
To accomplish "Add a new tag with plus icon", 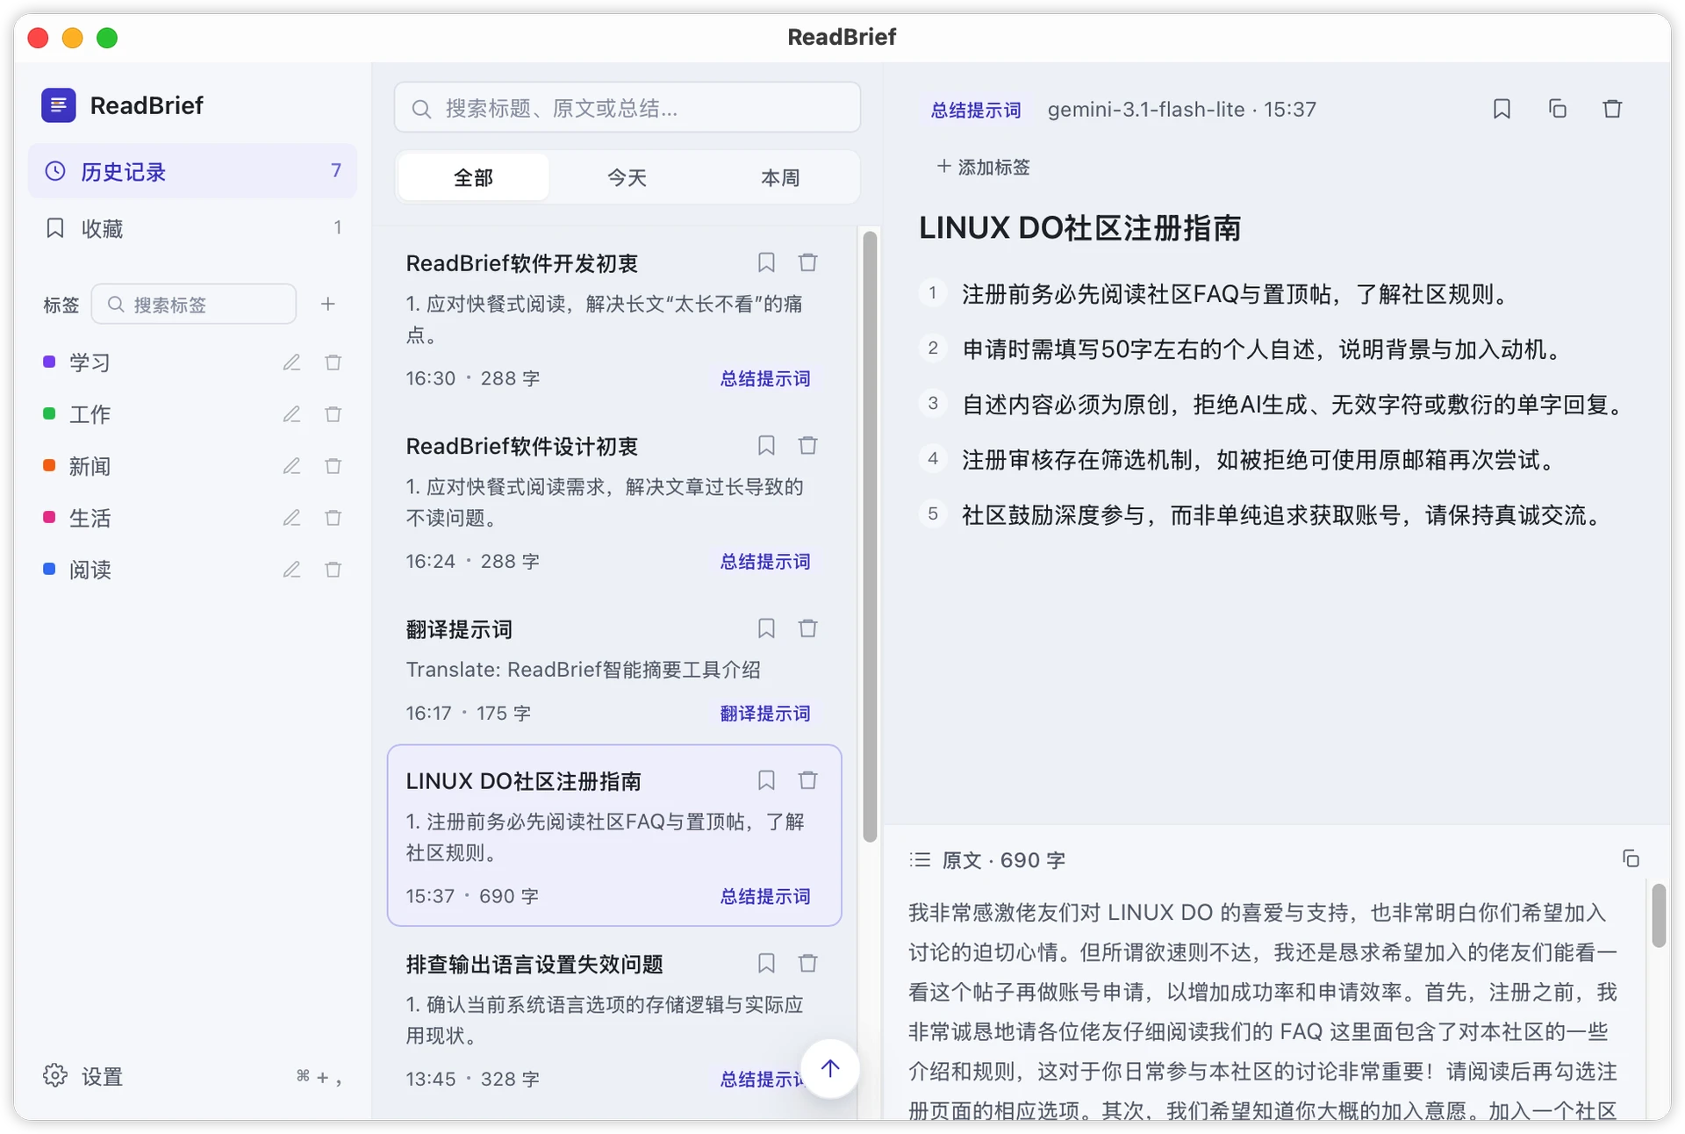I will tap(328, 304).
